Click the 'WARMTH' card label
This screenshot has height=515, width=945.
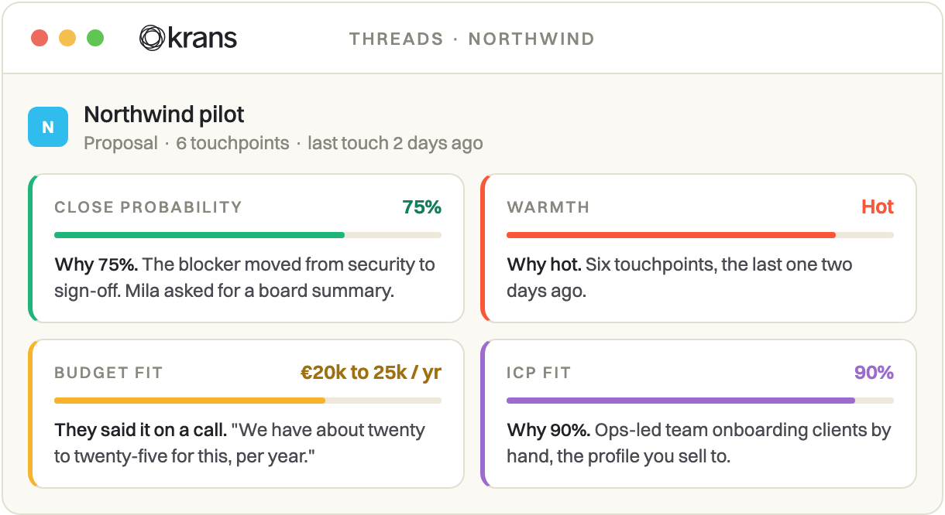tap(548, 207)
